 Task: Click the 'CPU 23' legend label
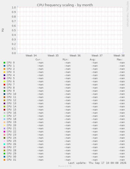pos(12,135)
